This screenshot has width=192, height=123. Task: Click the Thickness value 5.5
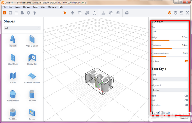[183, 45]
